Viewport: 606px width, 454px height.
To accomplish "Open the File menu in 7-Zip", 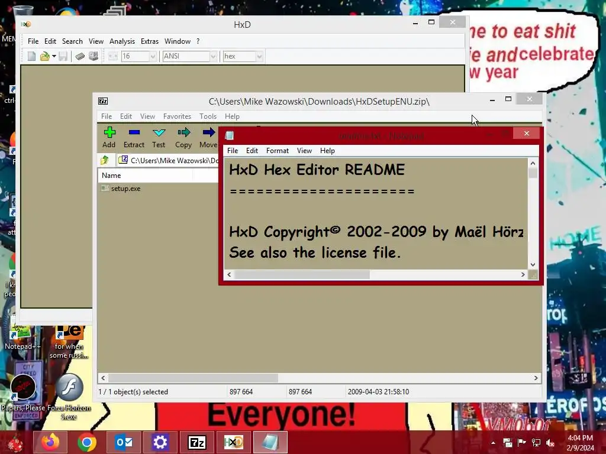I will (x=107, y=116).
